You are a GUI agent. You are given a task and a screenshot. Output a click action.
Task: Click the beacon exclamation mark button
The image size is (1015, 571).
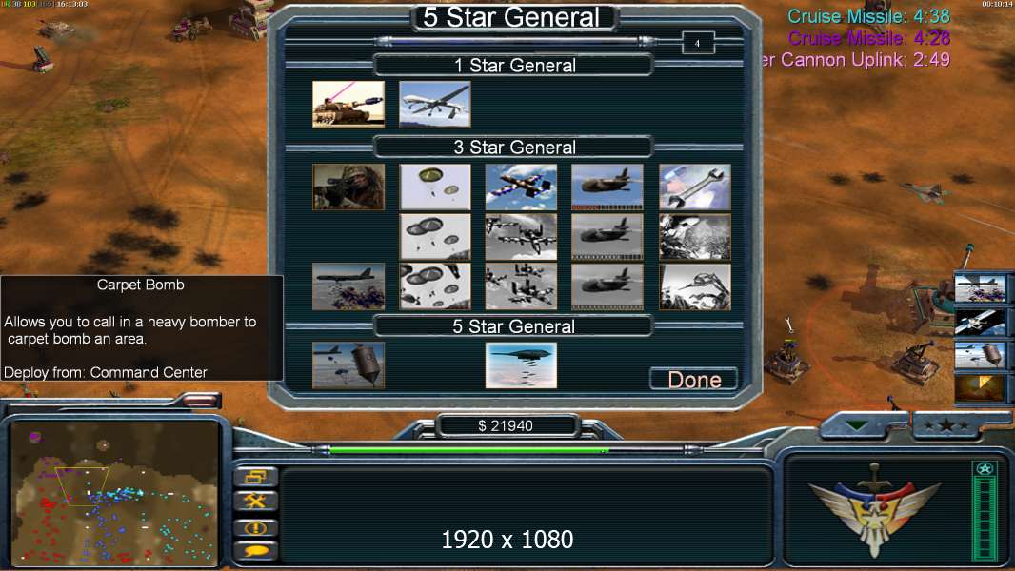coord(256,527)
